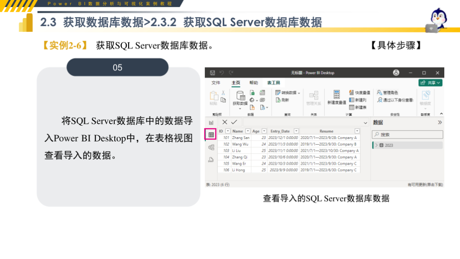
Task: Open the ID column filter dropdown
Action: click(228, 131)
